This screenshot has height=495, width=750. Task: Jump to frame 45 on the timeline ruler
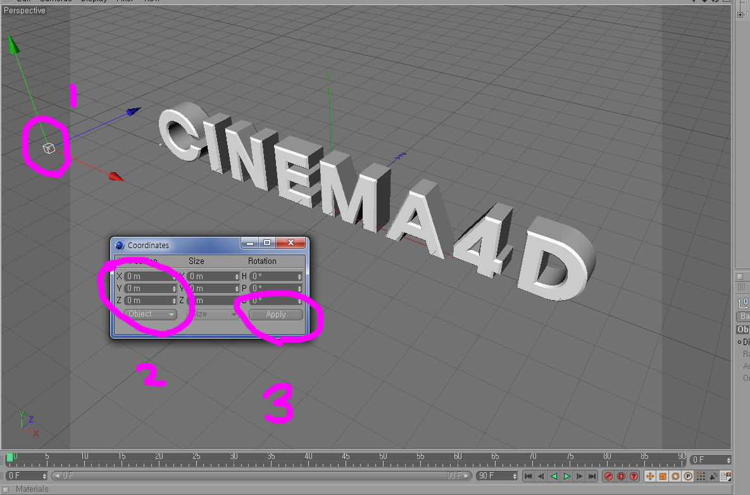point(346,457)
